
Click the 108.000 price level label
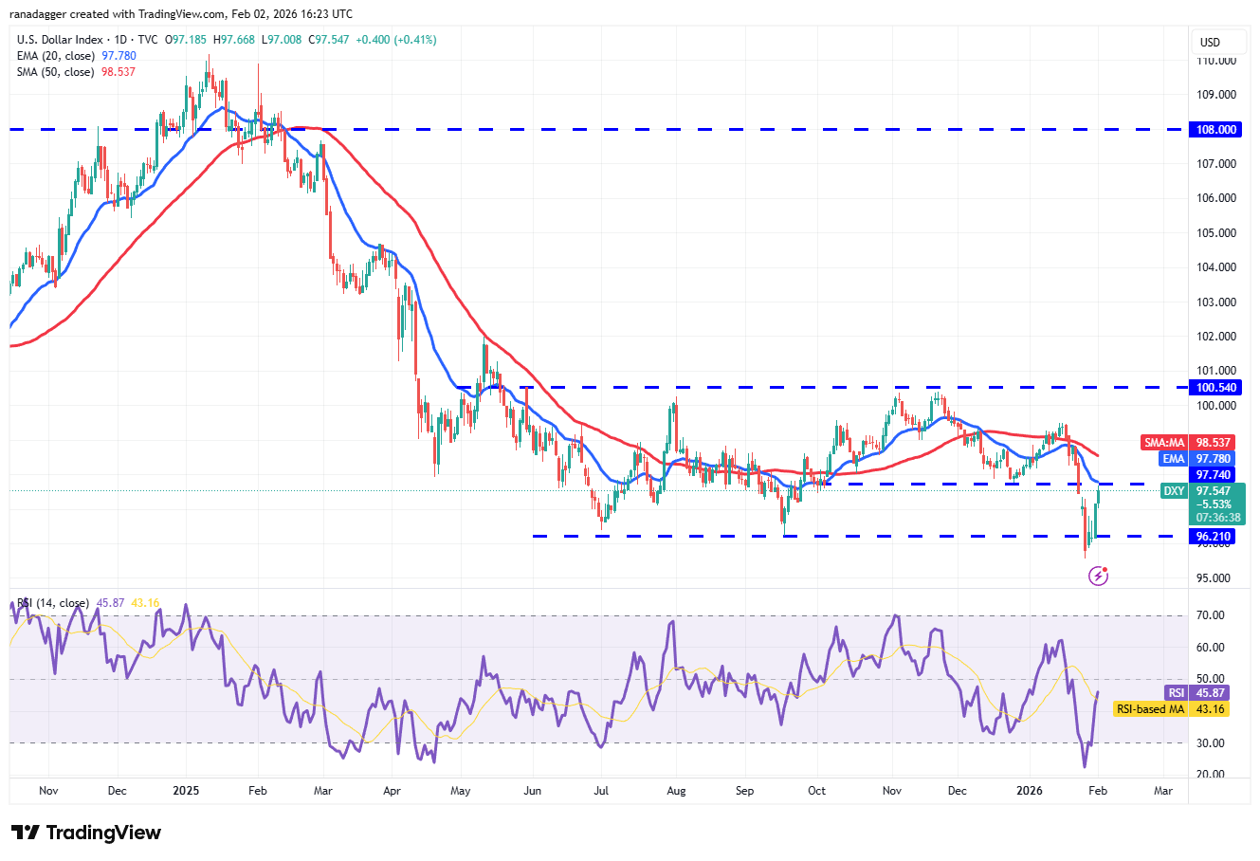(1216, 129)
